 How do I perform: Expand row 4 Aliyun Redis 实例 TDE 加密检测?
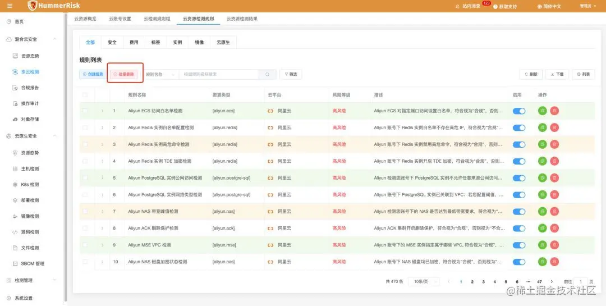[x=103, y=161]
